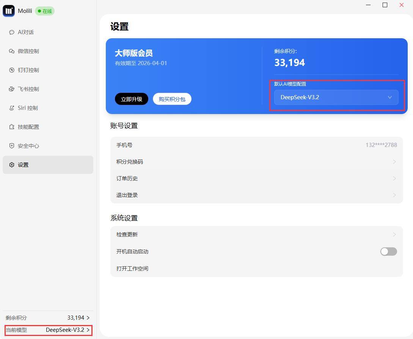Screen dimensions: 413x339
Task: Open the DeepSeek-V3.2 model dropdown
Action: (x=336, y=97)
